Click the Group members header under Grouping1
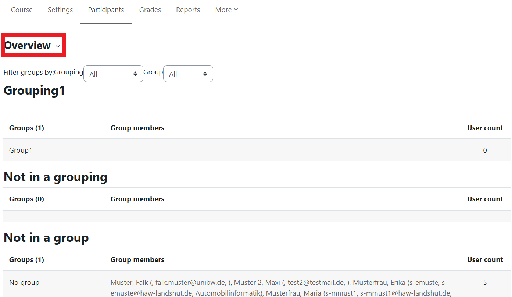The height and width of the screenshot is (297, 512). coord(137,128)
